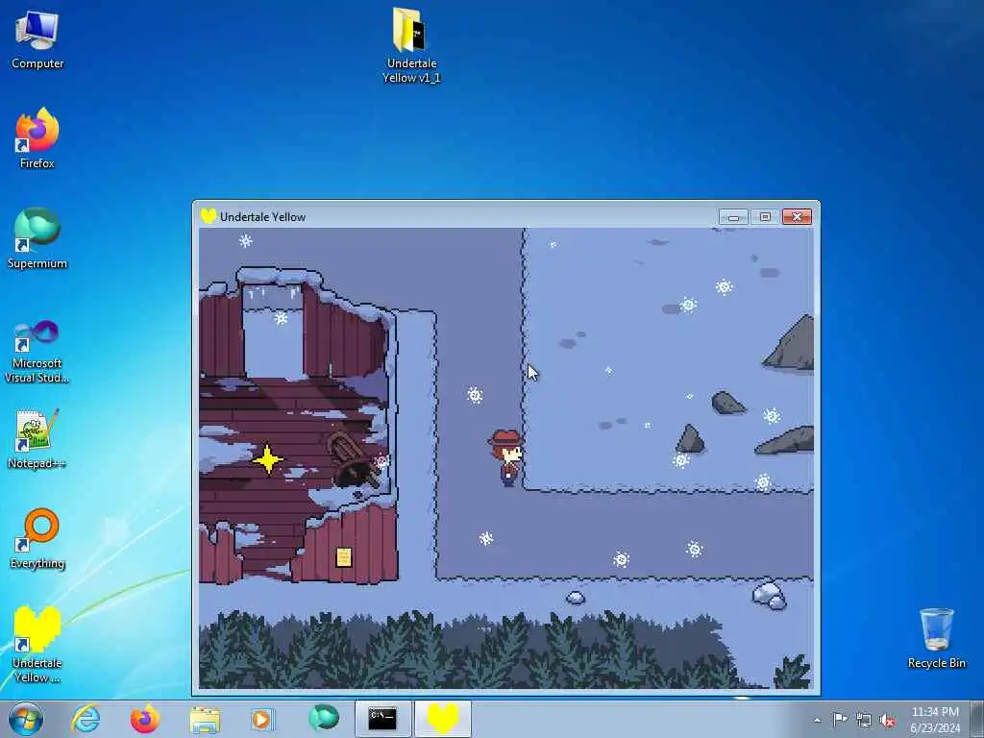Open the Action Center flag icon
The height and width of the screenshot is (738, 984).
pyautogui.click(x=840, y=720)
